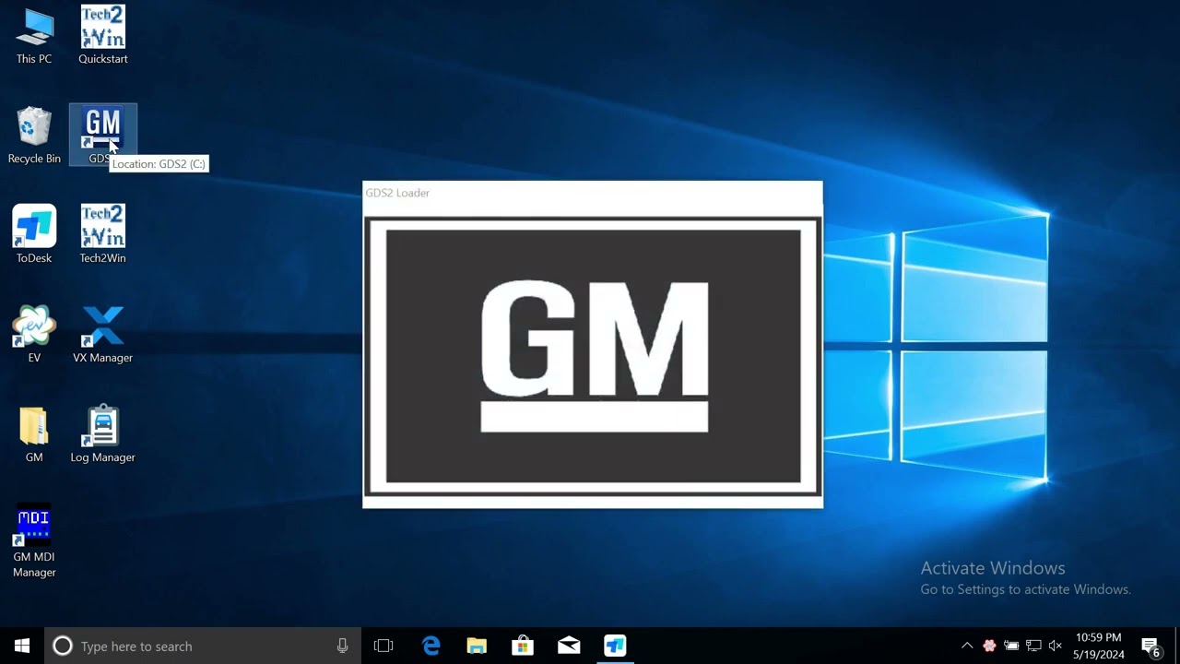Click the muted volume icon
This screenshot has height=664, width=1180.
click(x=1056, y=646)
